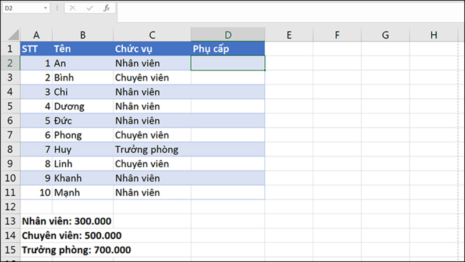
Task: Select column D header
Action: (x=228, y=35)
